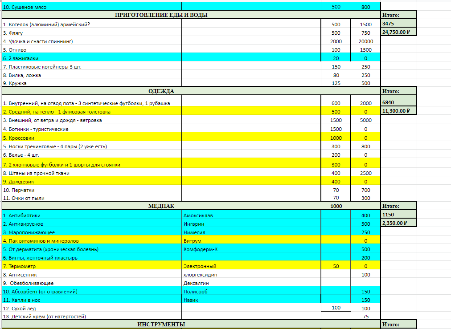Click total 3475 next to the cooking section
Image resolution: width=451 pixels, height=329 pixels.
pyautogui.click(x=399, y=24)
